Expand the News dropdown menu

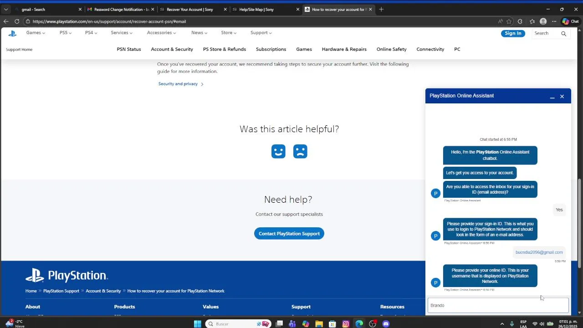199,33
